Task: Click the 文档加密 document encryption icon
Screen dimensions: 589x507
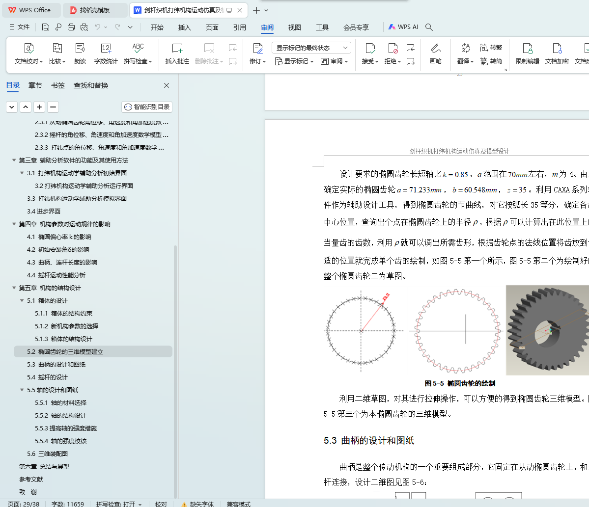Action: (557, 49)
